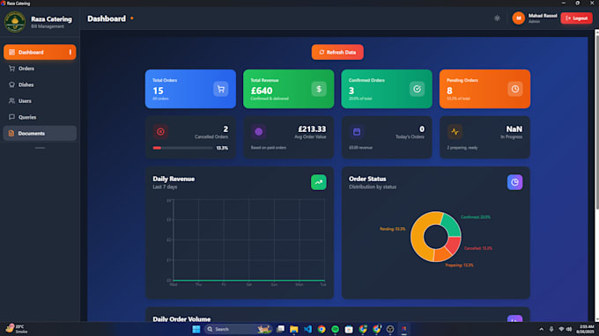The image size is (599, 336).
Task: Click the green Confirmed donut segment
Action: [x=451, y=226]
